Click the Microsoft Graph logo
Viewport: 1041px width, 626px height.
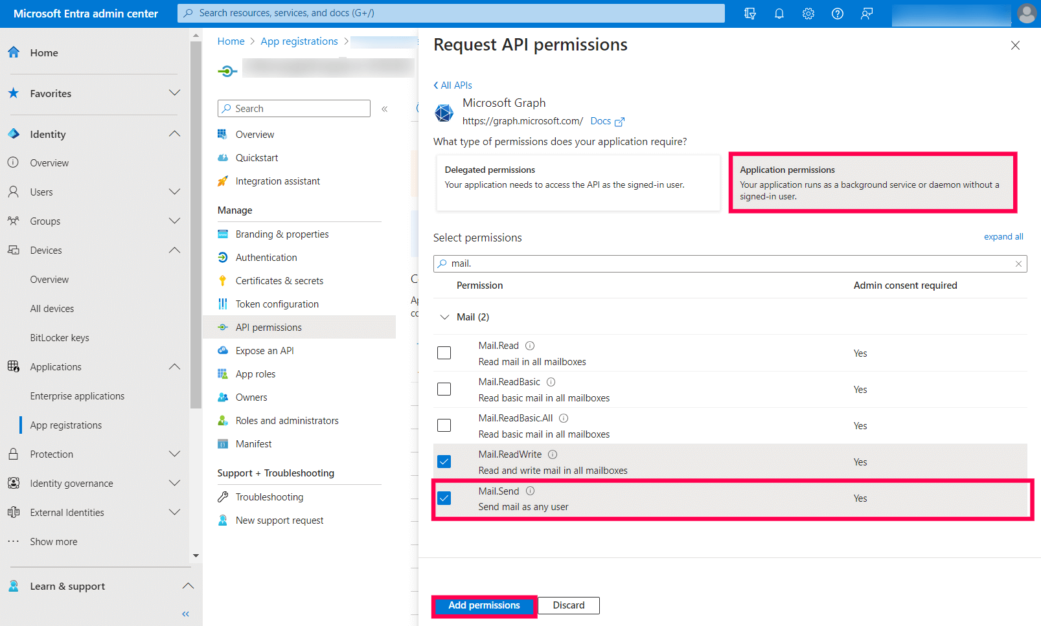[x=444, y=113]
